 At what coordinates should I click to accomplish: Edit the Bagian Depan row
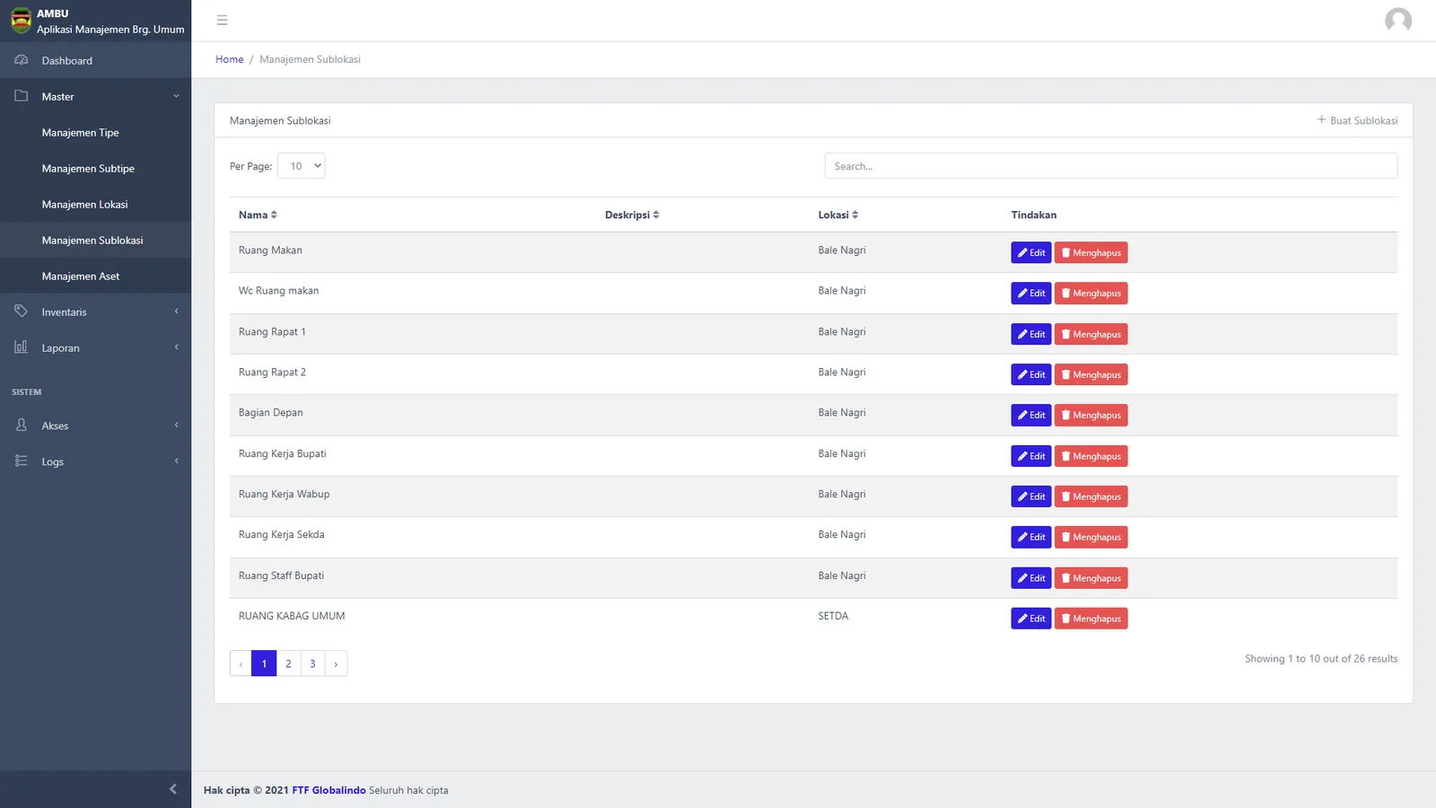(1031, 415)
